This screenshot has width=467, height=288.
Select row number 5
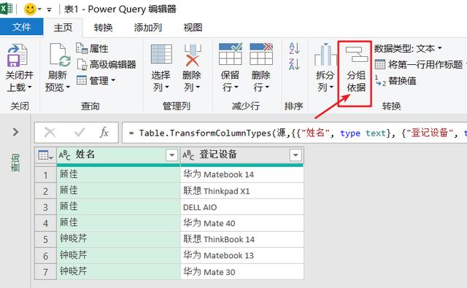45,239
